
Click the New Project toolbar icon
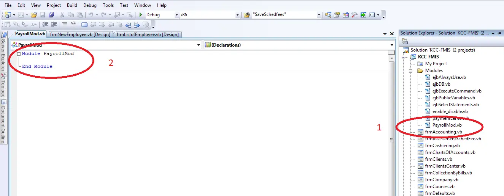[9, 15]
